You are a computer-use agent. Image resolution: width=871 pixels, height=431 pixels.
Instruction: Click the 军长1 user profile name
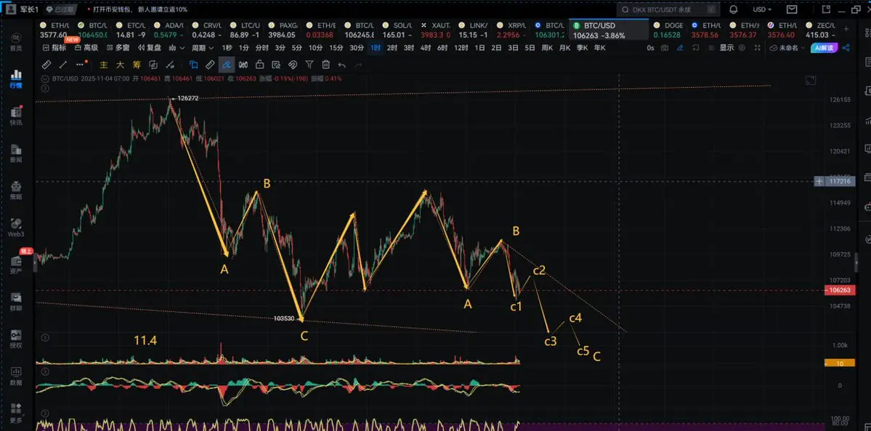30,9
